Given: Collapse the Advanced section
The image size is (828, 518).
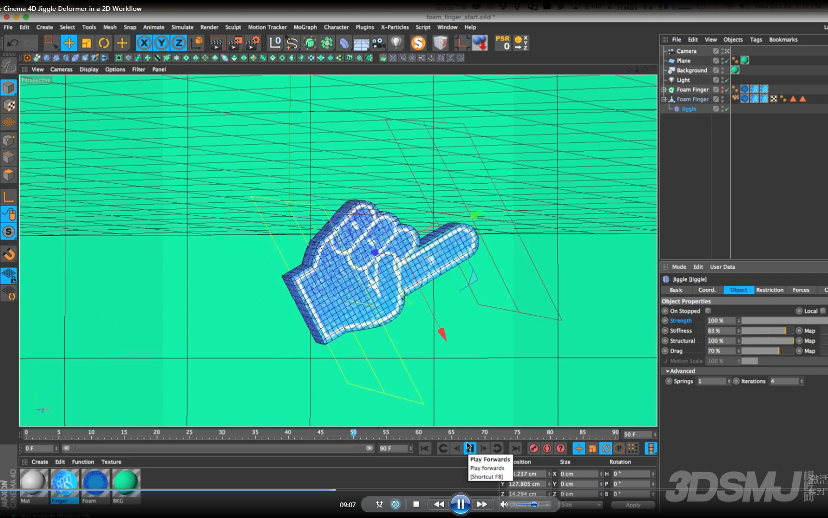Looking at the screenshot, I should 668,371.
